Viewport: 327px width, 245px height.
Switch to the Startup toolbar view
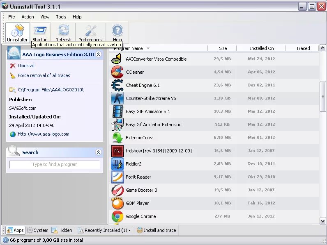click(x=40, y=33)
